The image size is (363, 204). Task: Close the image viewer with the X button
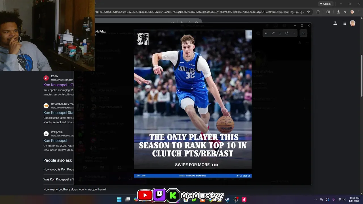(x=303, y=33)
